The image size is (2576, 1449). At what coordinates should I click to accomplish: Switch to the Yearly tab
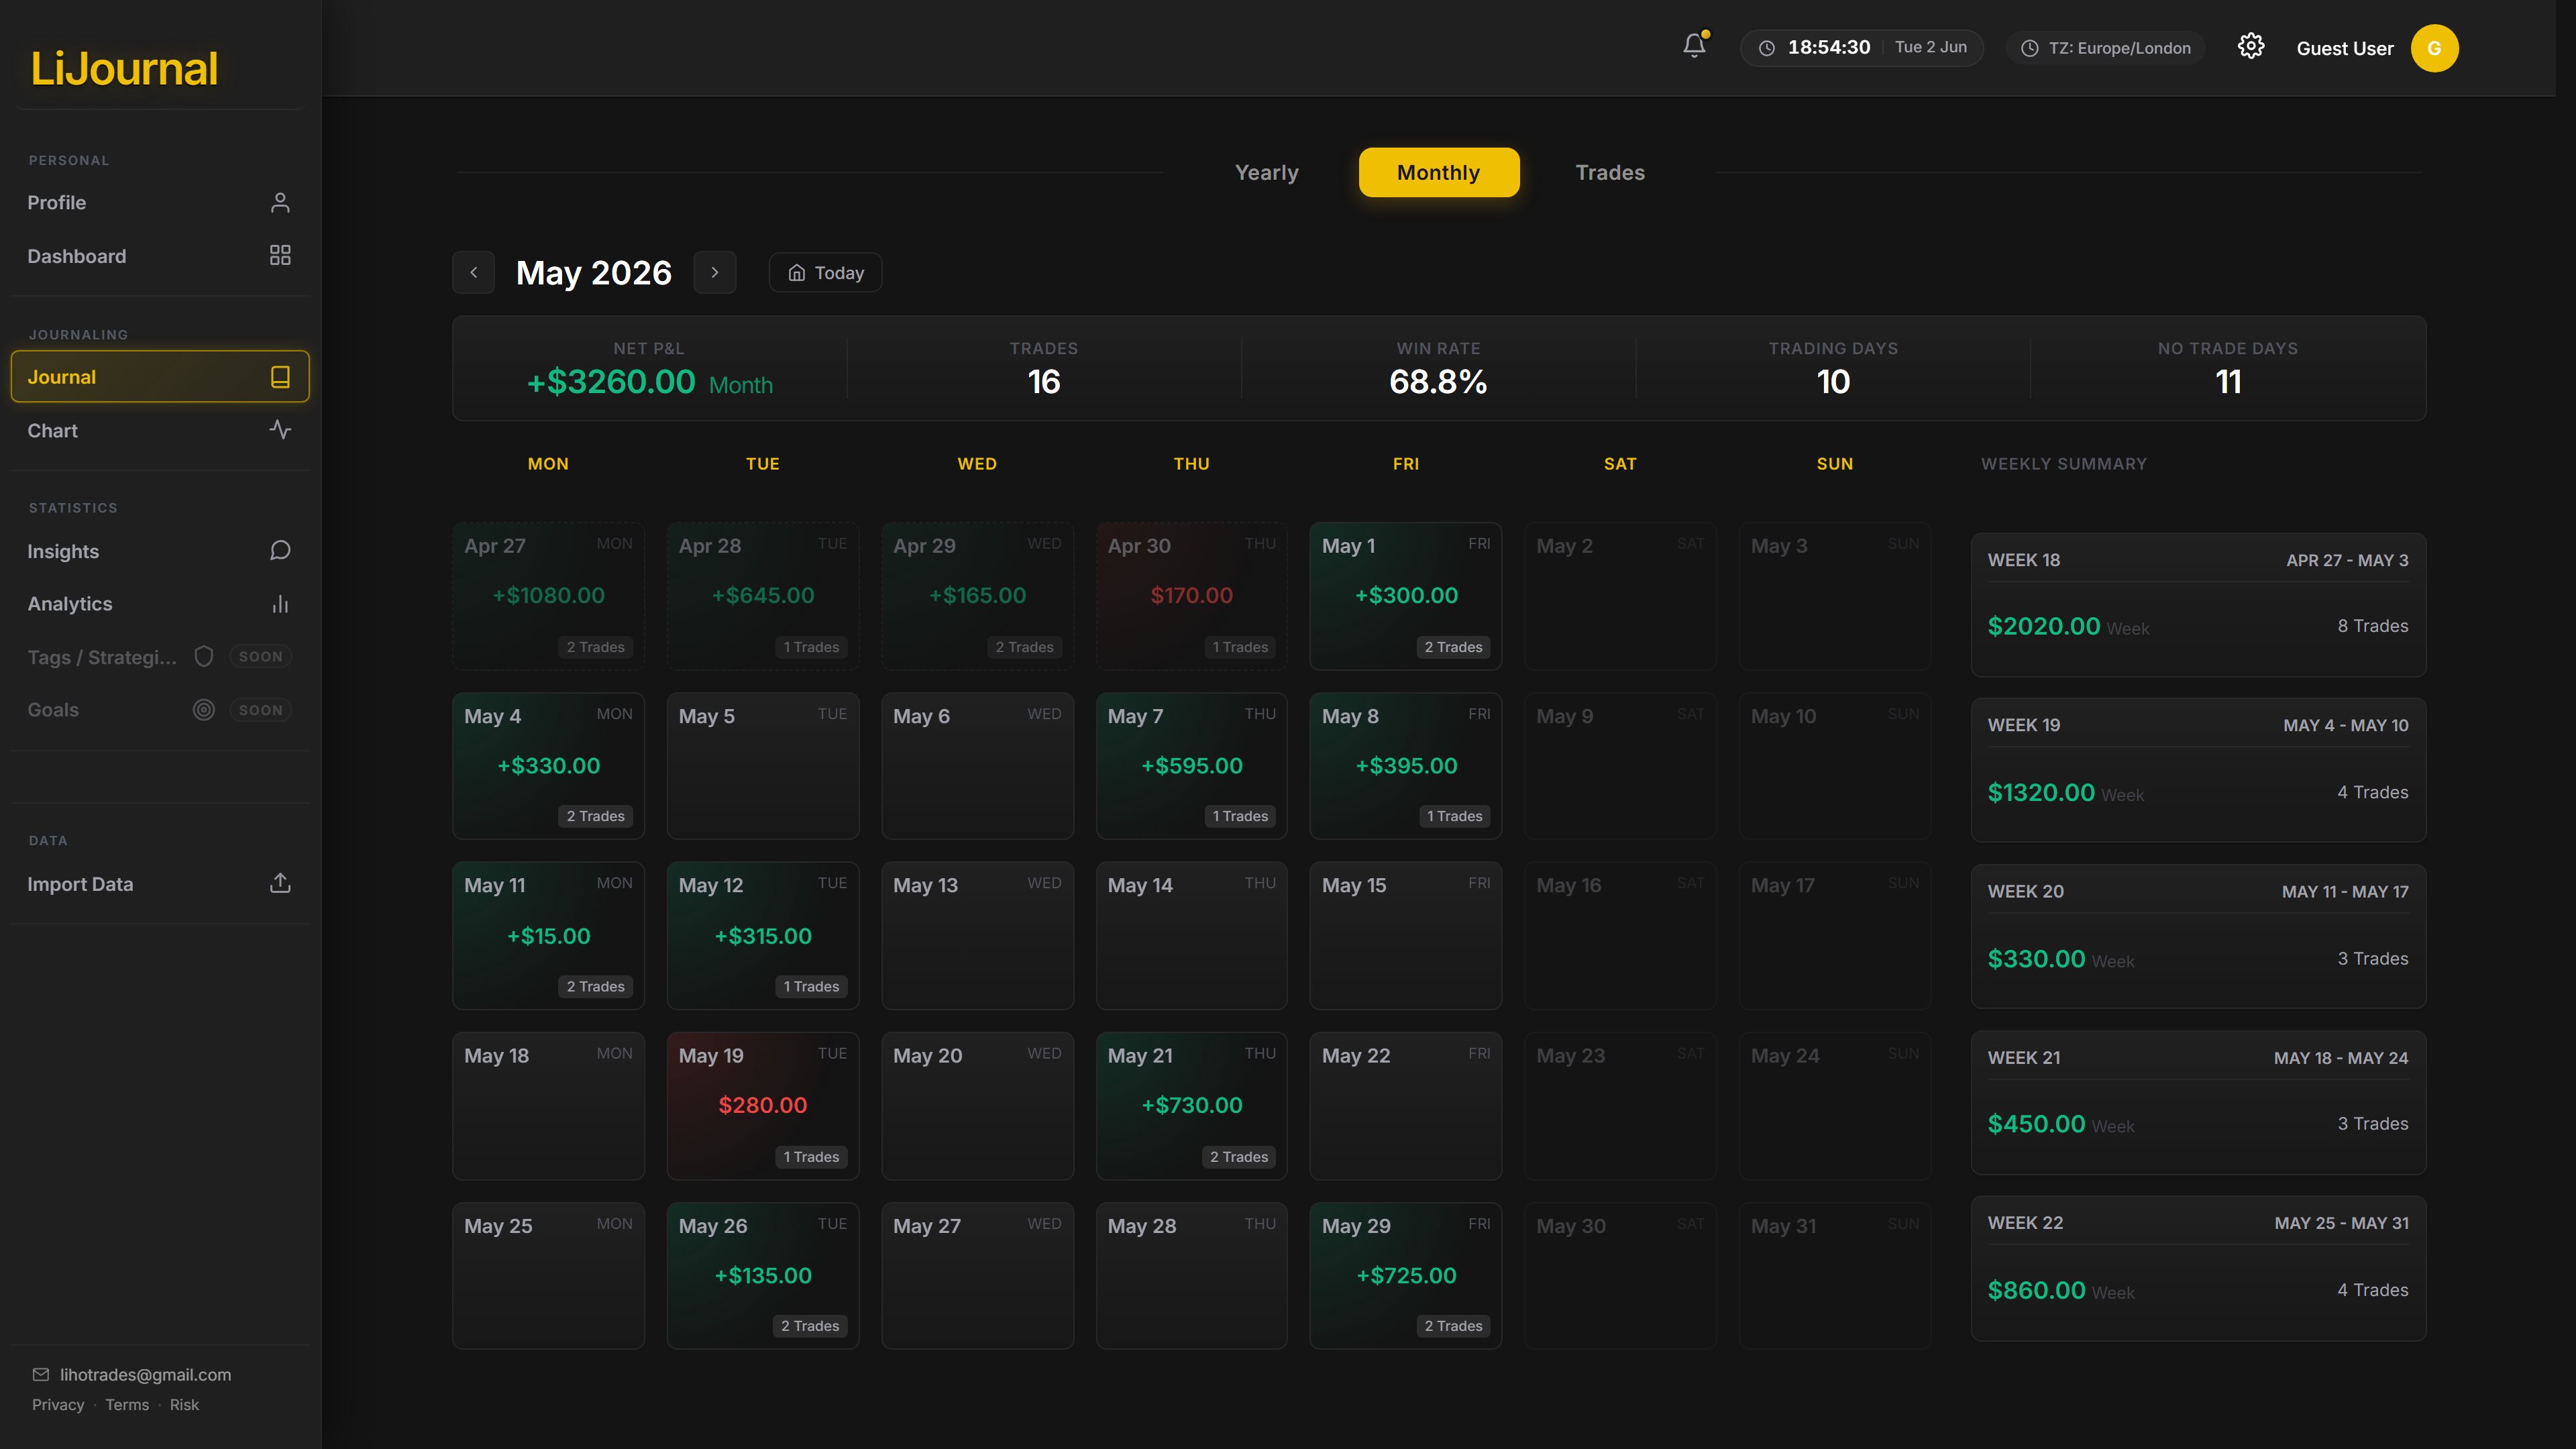(x=1267, y=173)
